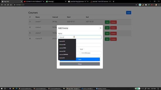Open the Windows Start menu
Image resolution: width=161 pixels, height=90 pixels.
(x=2, y=88)
